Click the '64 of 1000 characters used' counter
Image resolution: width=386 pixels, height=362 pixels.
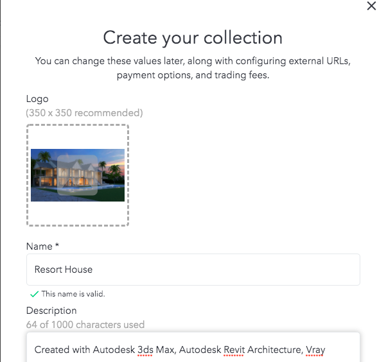point(85,325)
